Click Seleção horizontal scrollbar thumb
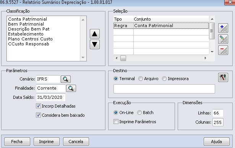This screenshot has width=235, height=148. tap(123, 58)
